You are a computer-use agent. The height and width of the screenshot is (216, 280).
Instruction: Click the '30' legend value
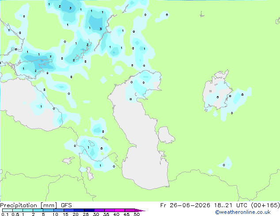(96, 214)
